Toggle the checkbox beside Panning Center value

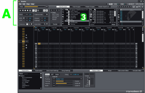tap(74, 81)
